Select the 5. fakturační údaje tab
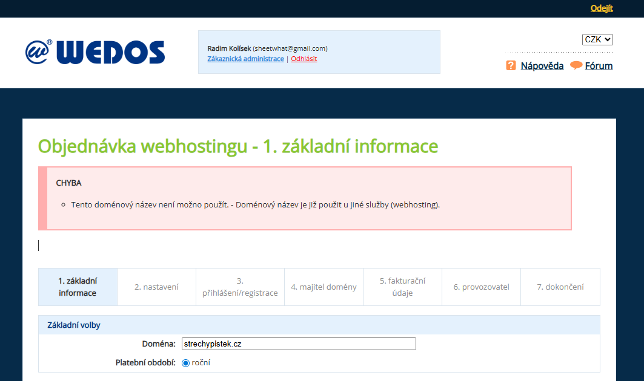644x381 pixels. pos(402,287)
